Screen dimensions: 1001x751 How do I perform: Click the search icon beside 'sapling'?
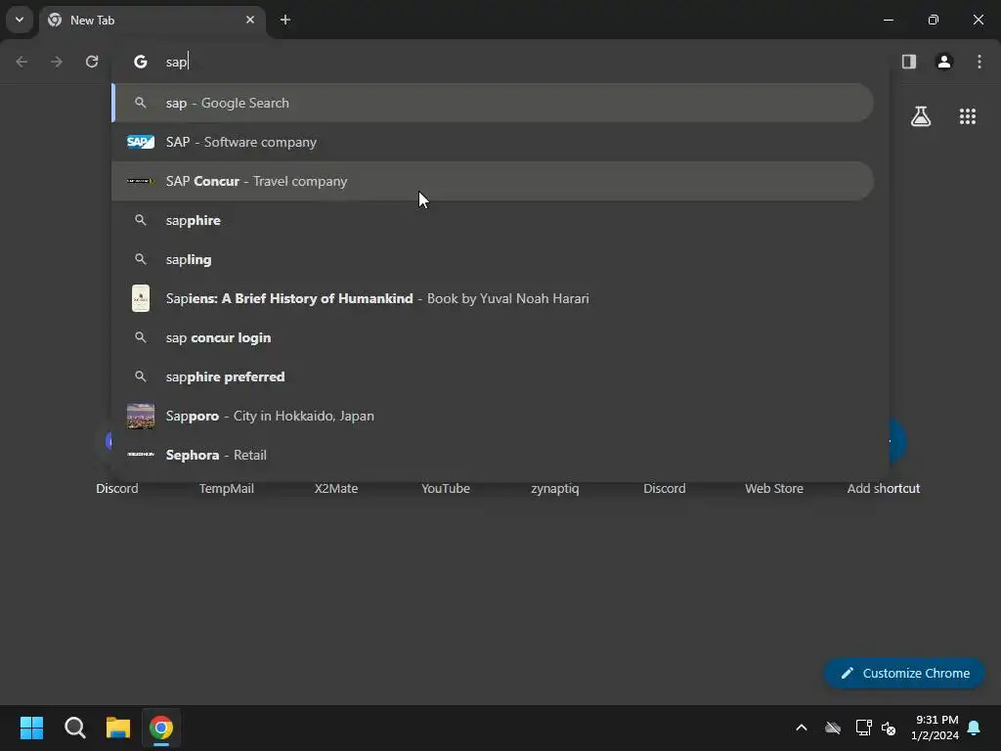click(141, 259)
